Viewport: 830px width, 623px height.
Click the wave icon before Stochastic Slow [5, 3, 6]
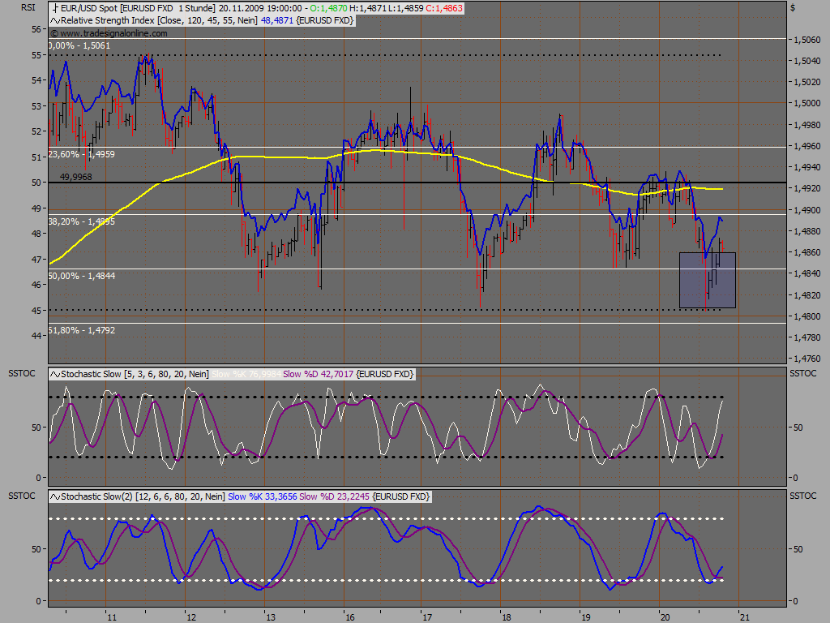tap(55, 375)
